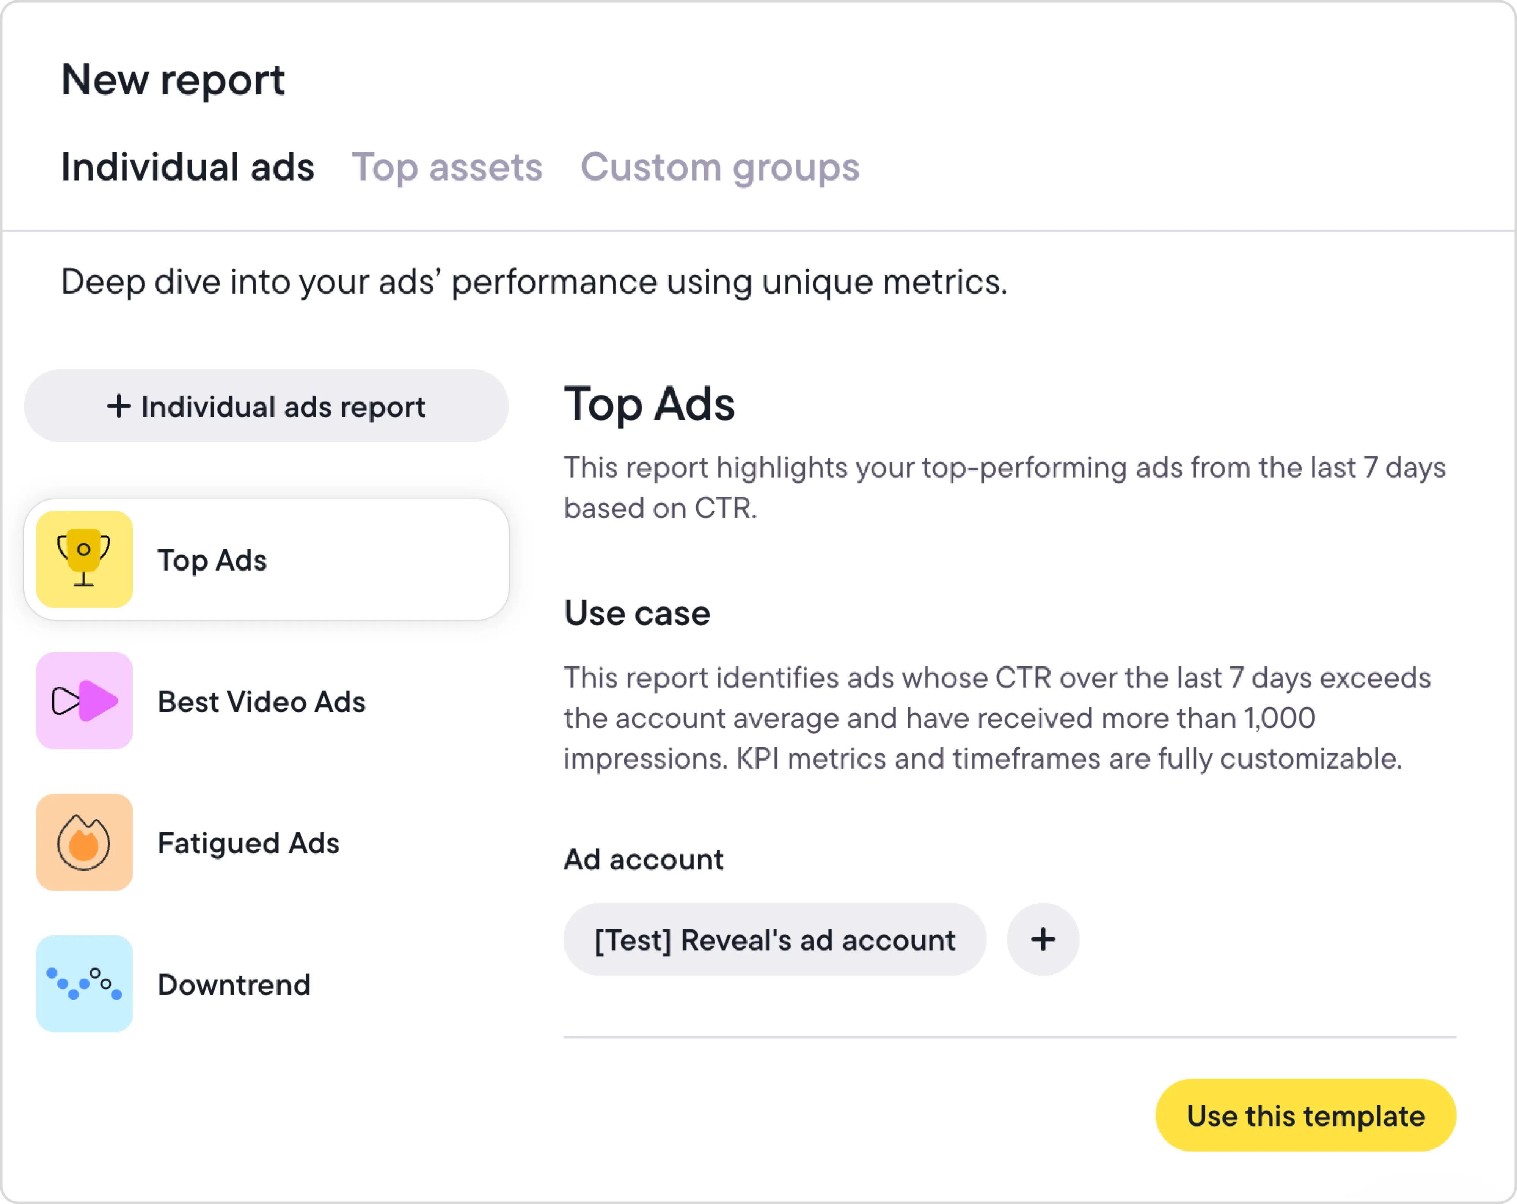Image resolution: width=1517 pixels, height=1204 pixels.
Task: Click the Top Ads heading
Action: (x=649, y=404)
